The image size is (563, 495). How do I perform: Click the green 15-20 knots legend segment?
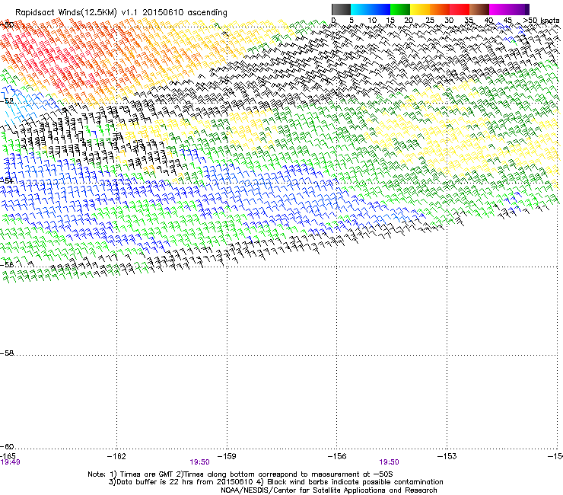click(400, 9)
